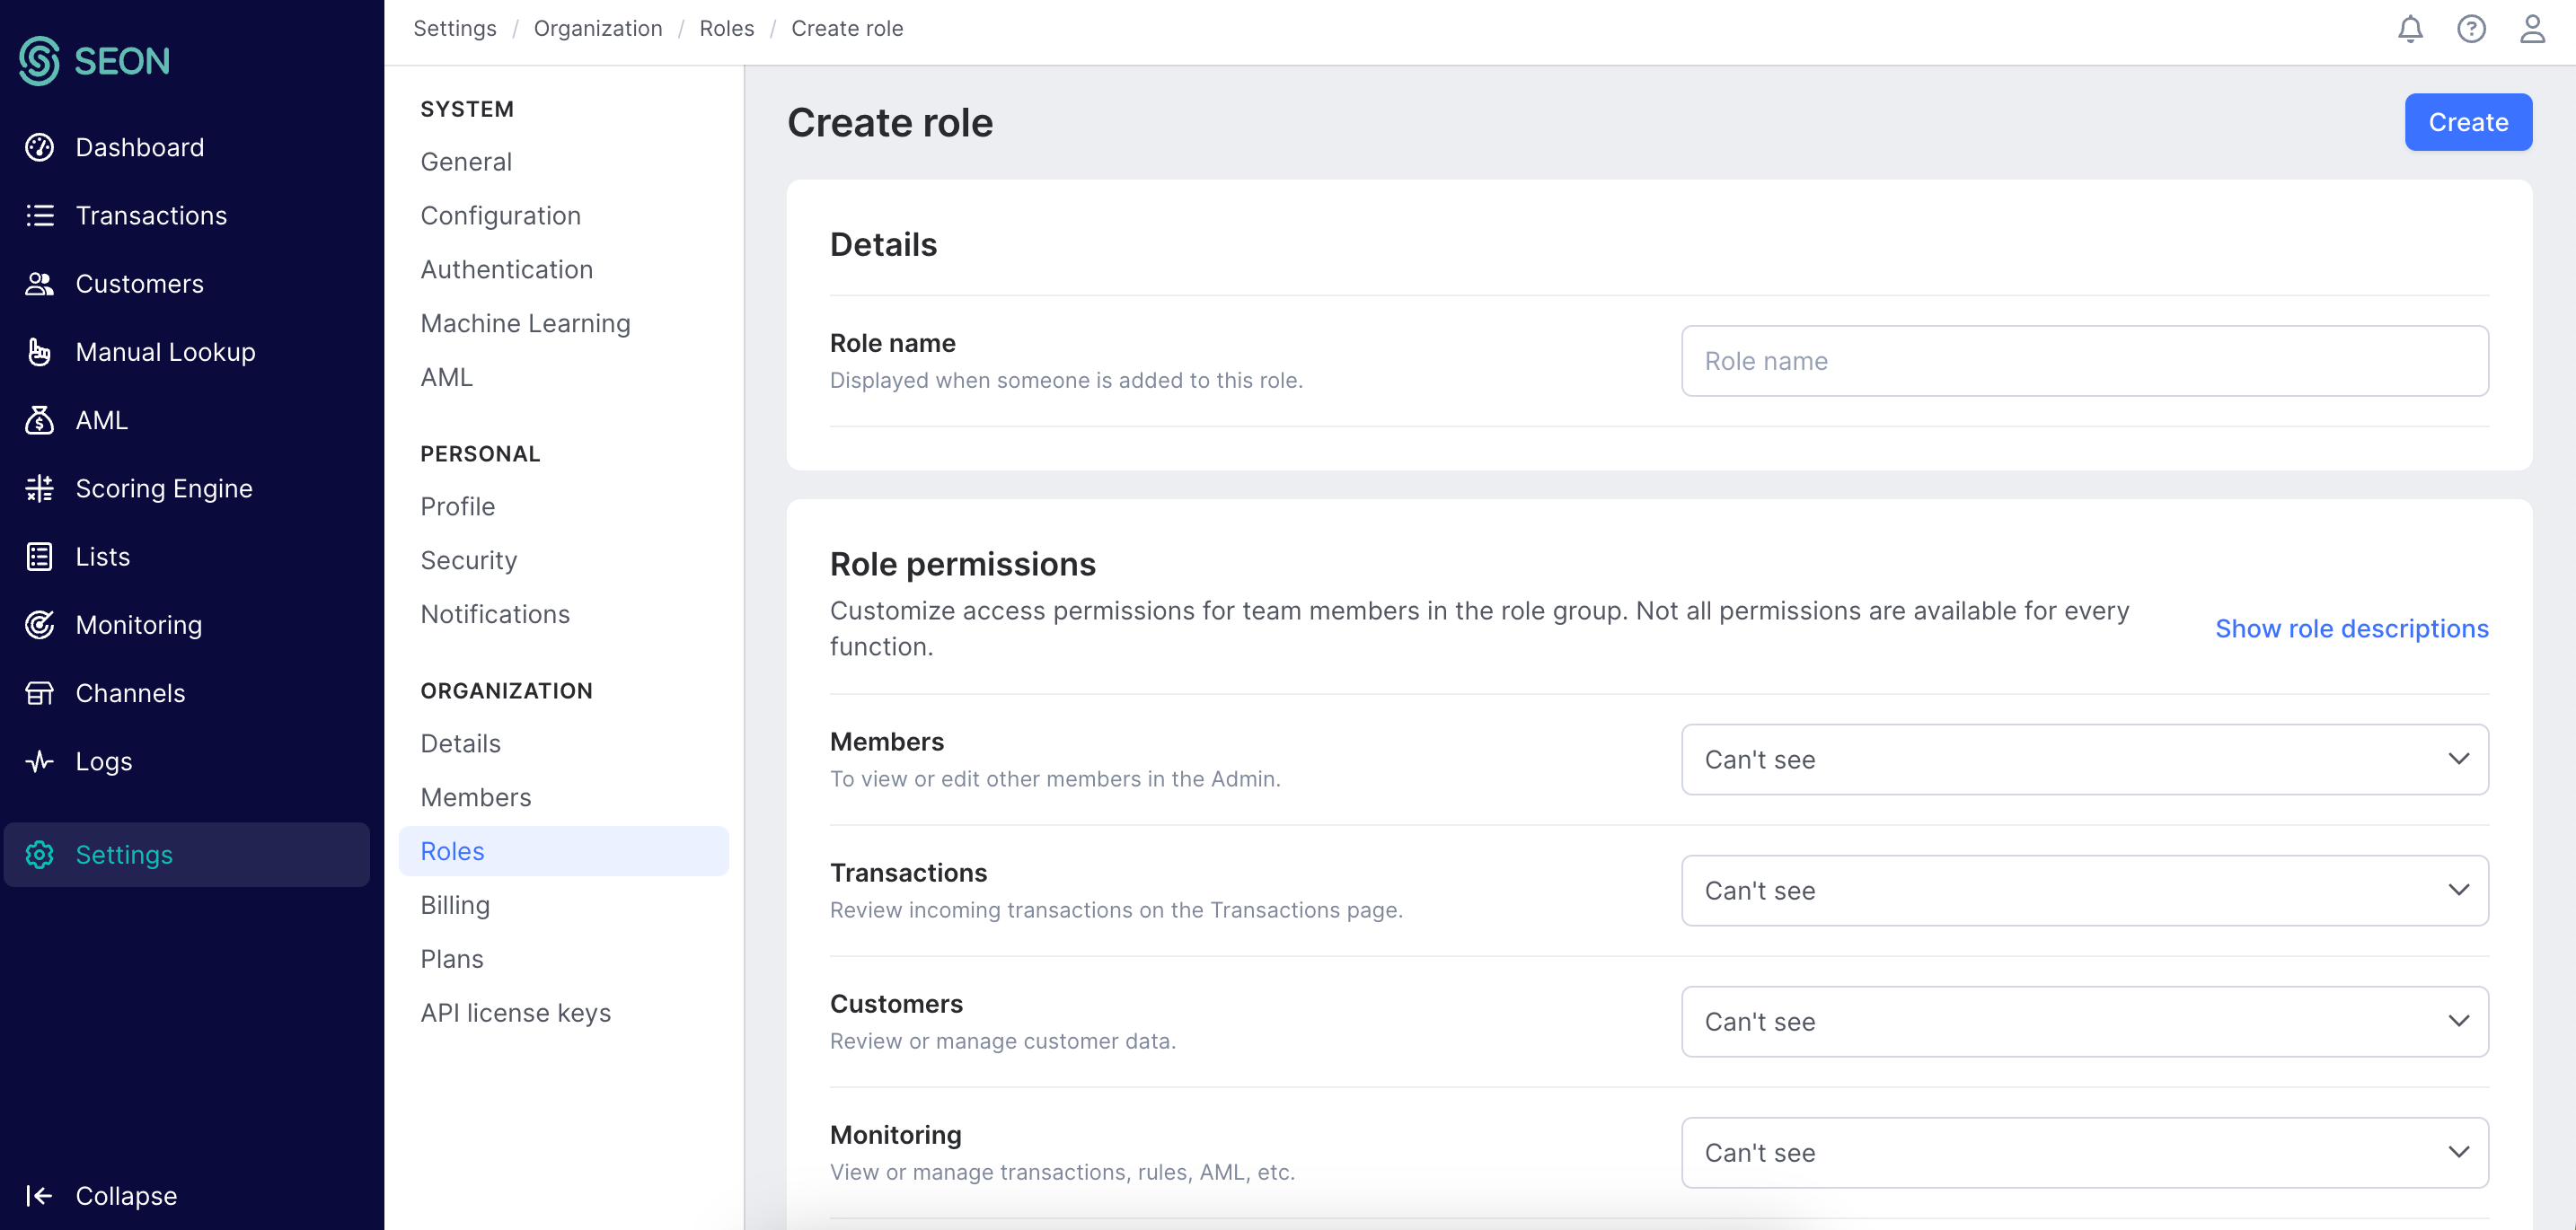Open Configuration settings
2576x1230 pixels.
click(500, 215)
